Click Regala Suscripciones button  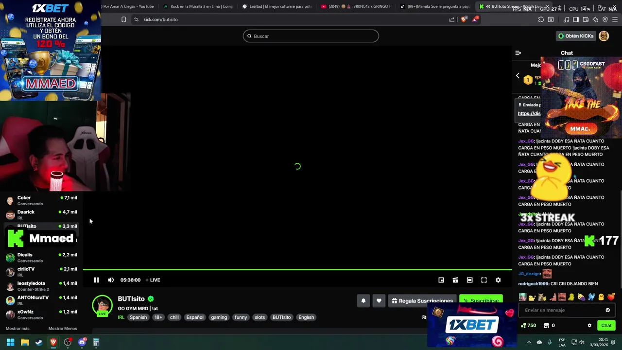point(422,301)
